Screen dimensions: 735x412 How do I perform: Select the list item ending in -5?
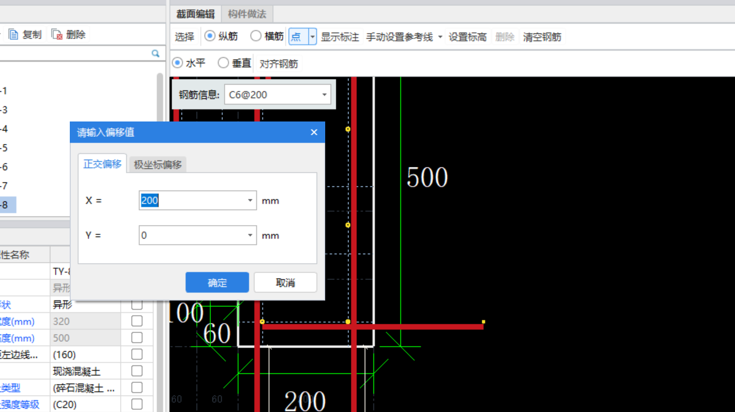[4, 148]
